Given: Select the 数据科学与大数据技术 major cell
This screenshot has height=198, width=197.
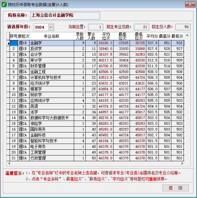Looking at the screenshot, I should tap(52, 118).
